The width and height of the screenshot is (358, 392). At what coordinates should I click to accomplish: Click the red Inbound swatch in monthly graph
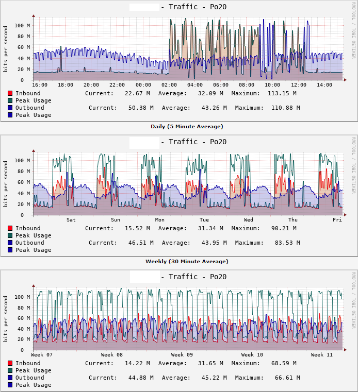coord(10,363)
